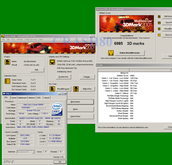The height and width of the screenshot is (165, 172).
Task: Click the Edit... button in Project
Action: pos(37,70)
